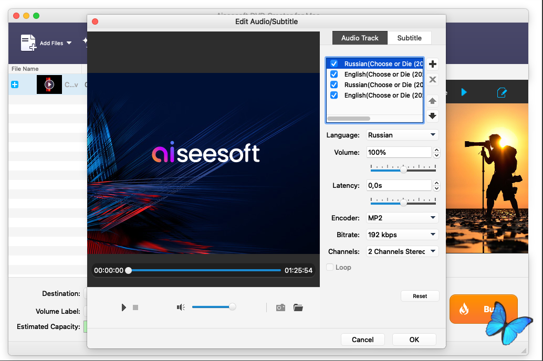Click the remove audio track X icon

coord(433,80)
